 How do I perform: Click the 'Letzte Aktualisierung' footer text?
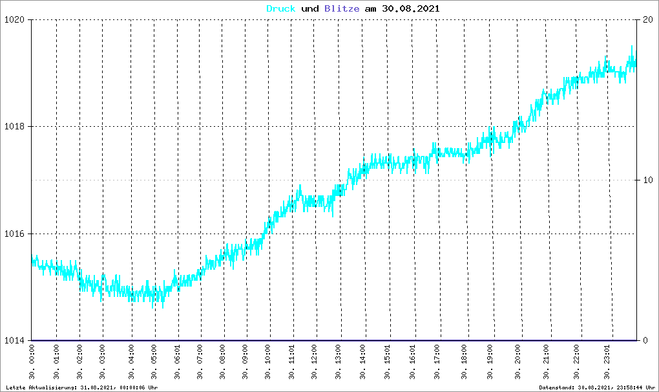[x=81, y=387]
